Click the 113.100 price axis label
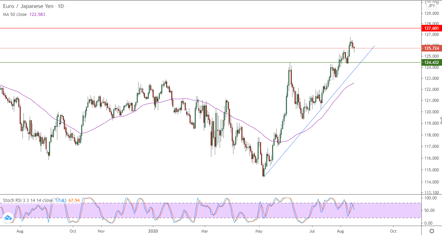The height and width of the screenshot is (235, 442). point(432,192)
